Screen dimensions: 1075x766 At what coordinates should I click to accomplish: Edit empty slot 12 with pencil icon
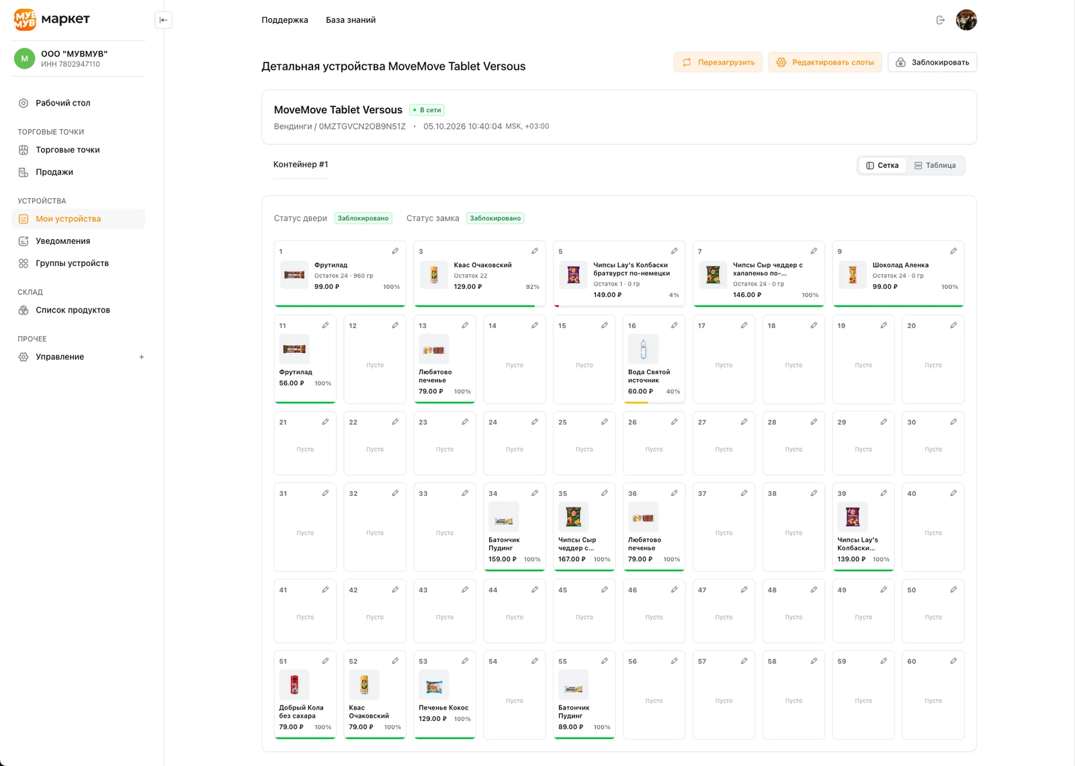click(x=395, y=325)
